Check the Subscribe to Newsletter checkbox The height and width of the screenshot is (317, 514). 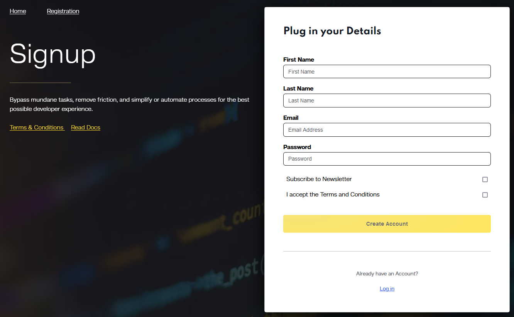pyautogui.click(x=485, y=179)
